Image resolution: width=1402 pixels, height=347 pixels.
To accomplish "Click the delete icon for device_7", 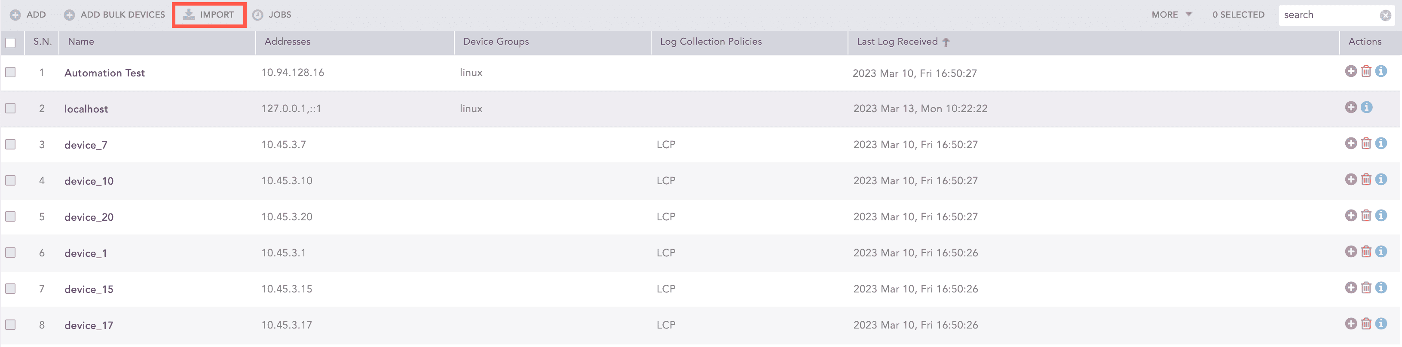I will pyautogui.click(x=1366, y=143).
